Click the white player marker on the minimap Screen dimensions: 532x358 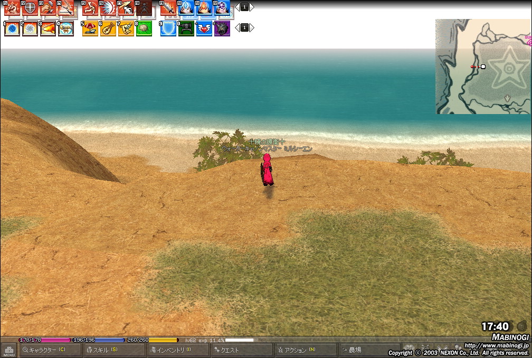(483, 67)
